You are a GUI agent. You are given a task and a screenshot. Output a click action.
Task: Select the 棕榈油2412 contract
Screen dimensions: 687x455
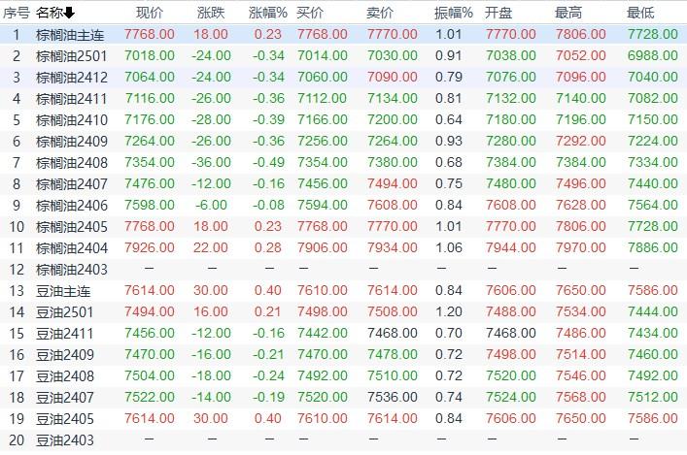pos(72,78)
